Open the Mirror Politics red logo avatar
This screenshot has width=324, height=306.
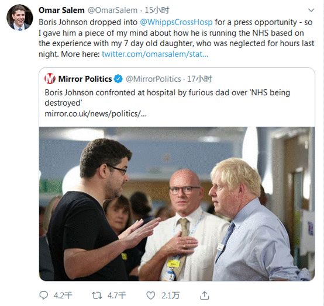click(50, 79)
